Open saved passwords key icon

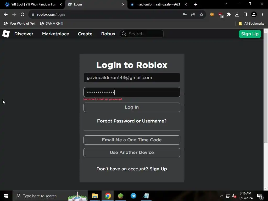point(185,15)
